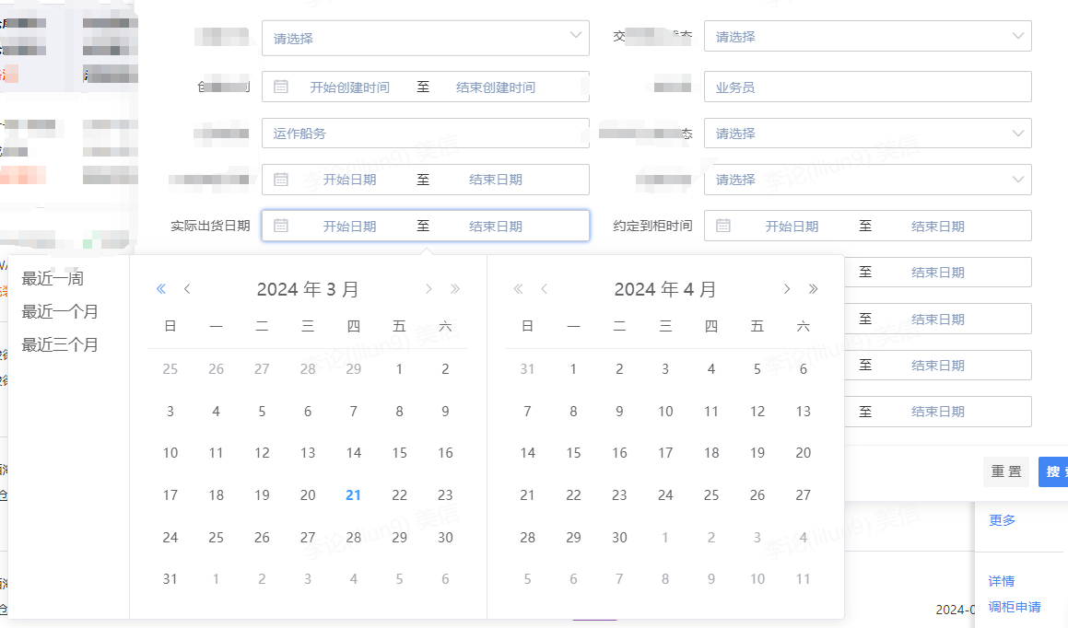Click next month arrow in April panel
Image resolution: width=1068 pixels, height=628 pixels.
pos(786,289)
